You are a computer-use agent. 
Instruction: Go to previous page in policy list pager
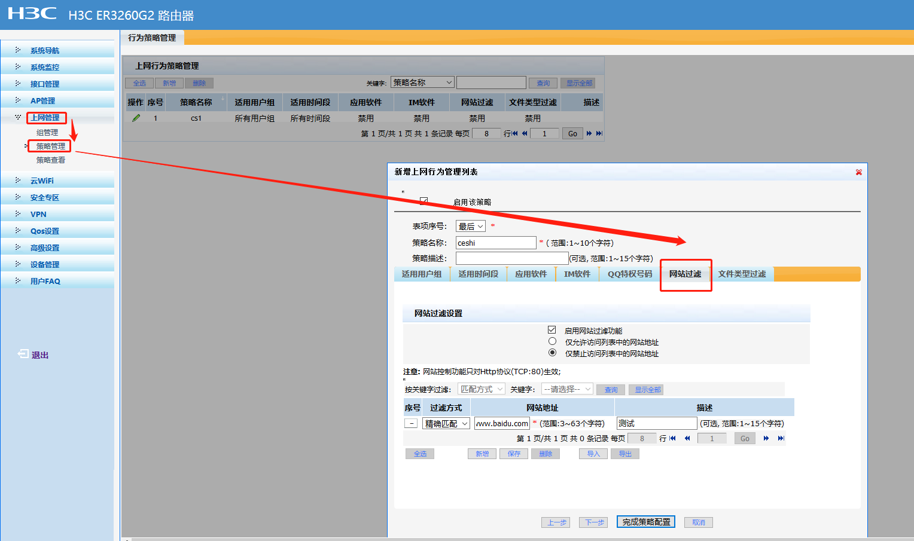point(525,133)
